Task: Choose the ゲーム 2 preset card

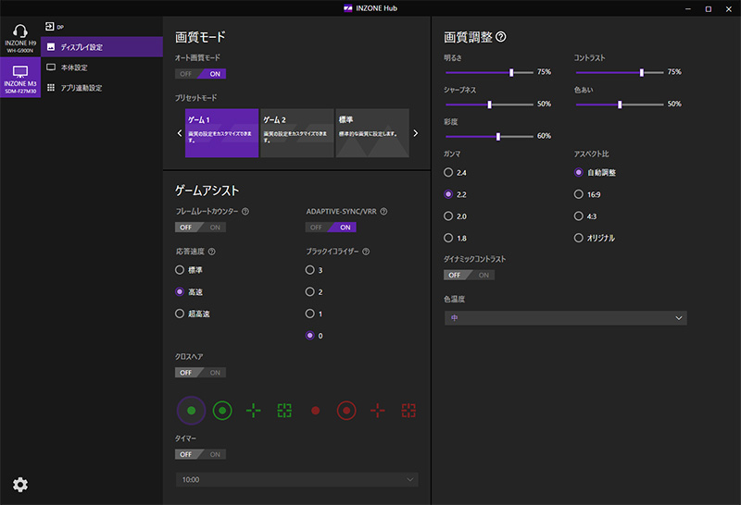Action: click(296, 133)
